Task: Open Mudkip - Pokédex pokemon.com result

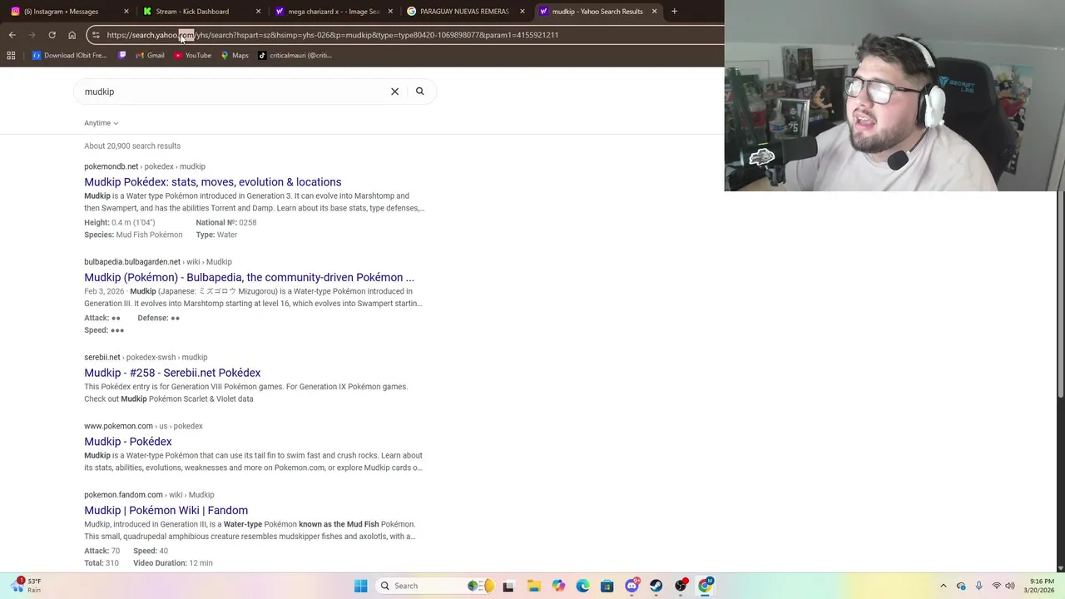Action: click(x=127, y=442)
